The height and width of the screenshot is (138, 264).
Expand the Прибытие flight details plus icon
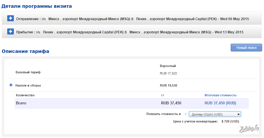click(x=10, y=32)
